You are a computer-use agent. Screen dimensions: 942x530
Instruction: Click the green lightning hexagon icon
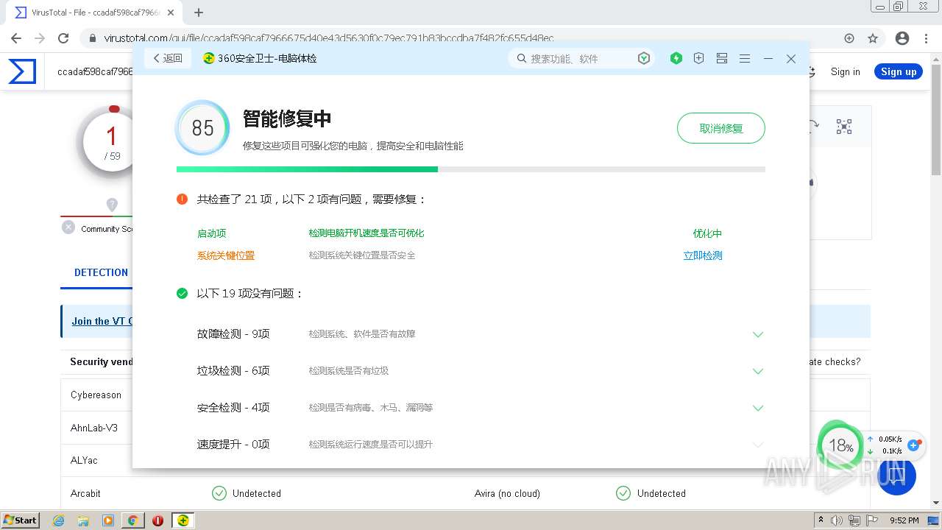point(676,58)
